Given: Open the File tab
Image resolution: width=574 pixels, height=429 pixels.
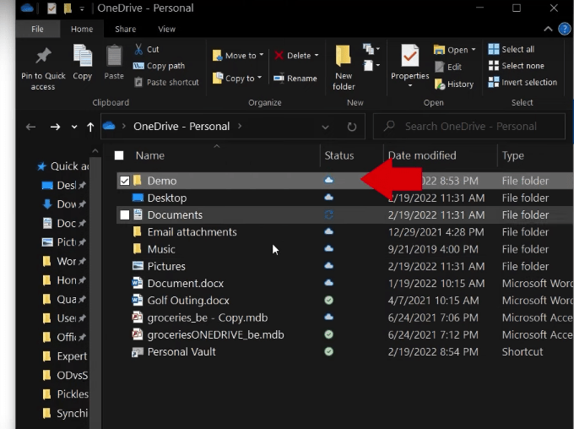Looking at the screenshot, I should pos(37,29).
